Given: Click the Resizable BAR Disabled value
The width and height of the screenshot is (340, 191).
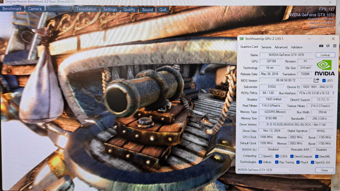Looking at the screenshot, I should pyautogui.click(x=321, y=150).
